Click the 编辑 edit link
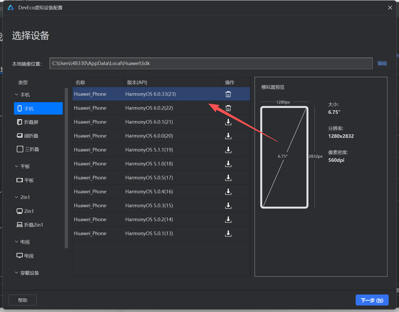 pos(382,63)
